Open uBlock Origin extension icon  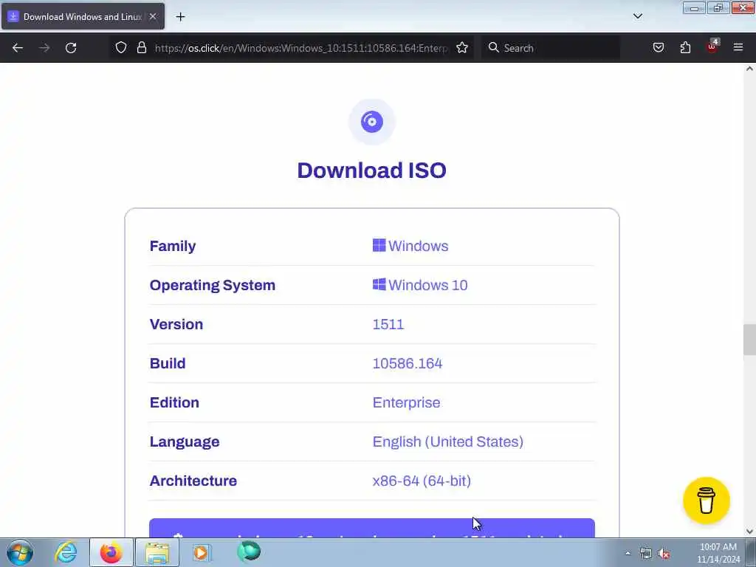point(712,47)
